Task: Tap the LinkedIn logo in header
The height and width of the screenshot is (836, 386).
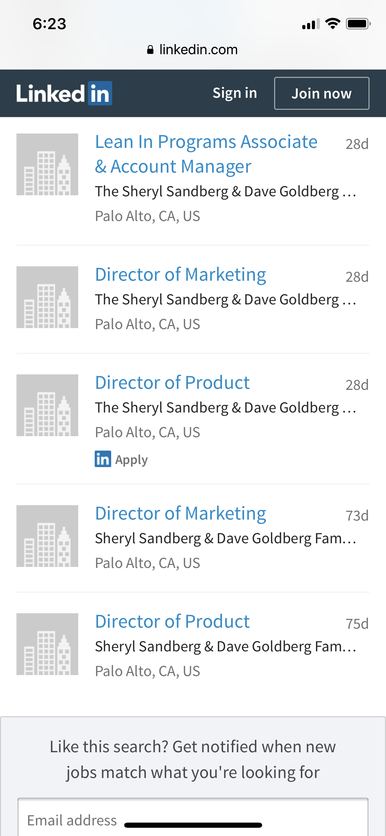Action: tap(64, 93)
